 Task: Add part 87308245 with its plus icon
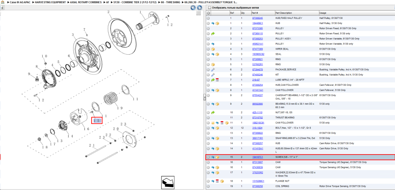coord(208,18)
